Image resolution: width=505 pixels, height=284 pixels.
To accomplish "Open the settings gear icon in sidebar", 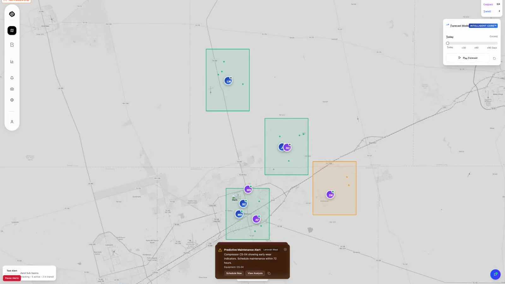I will 12,100.
